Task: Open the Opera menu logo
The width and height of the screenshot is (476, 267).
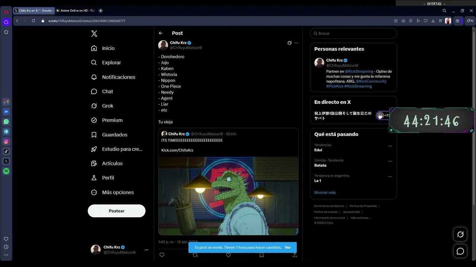Action: coord(6,12)
